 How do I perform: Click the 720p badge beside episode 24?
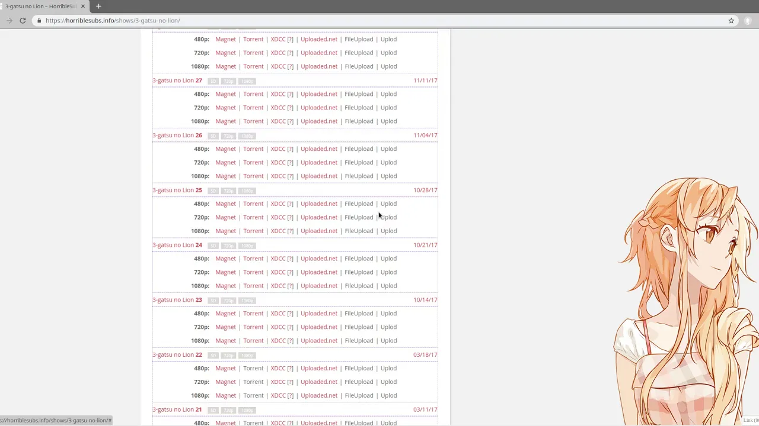[x=228, y=246]
